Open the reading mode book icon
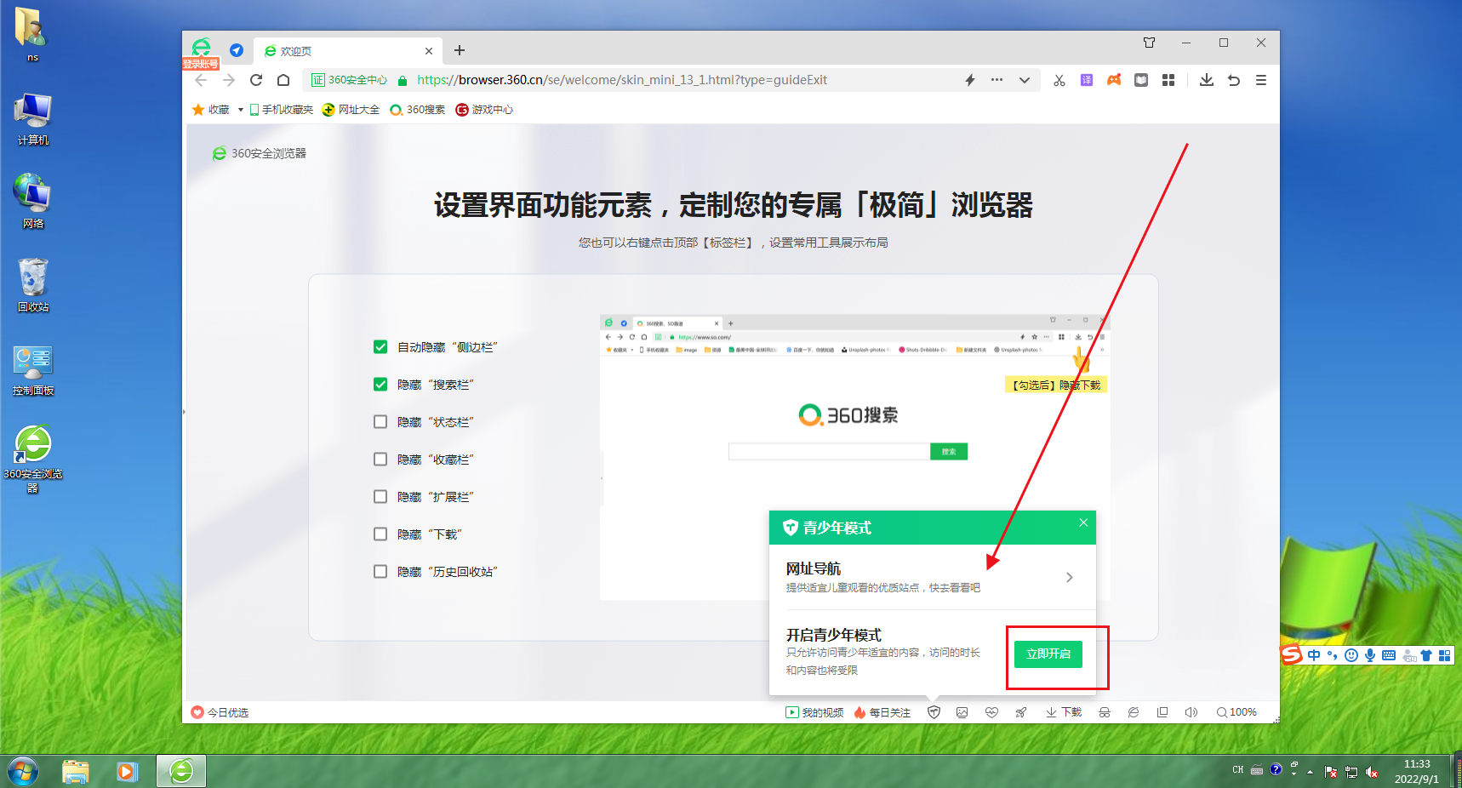 click(x=1141, y=80)
